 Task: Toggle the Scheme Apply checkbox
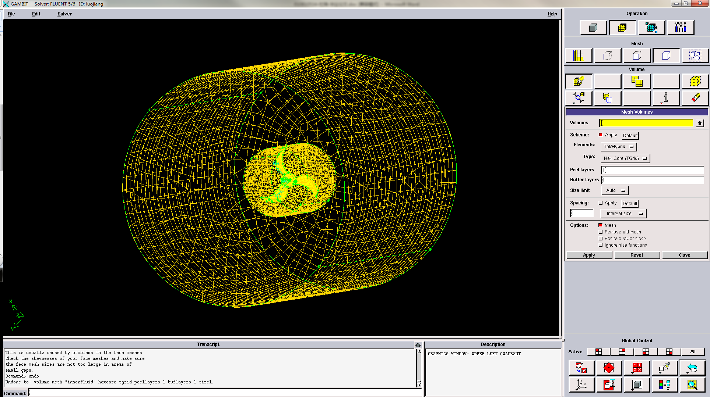point(601,135)
